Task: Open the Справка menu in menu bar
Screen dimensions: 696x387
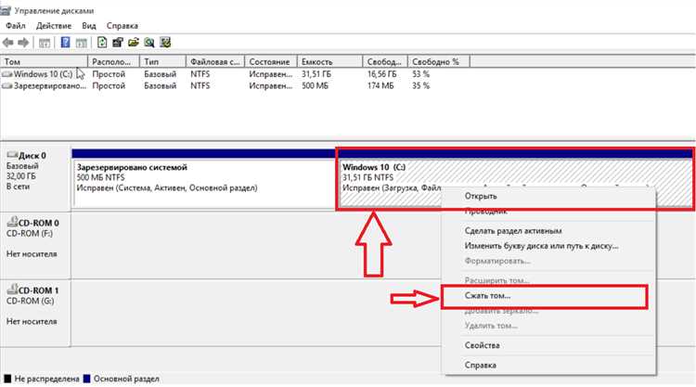Action: pos(122,26)
